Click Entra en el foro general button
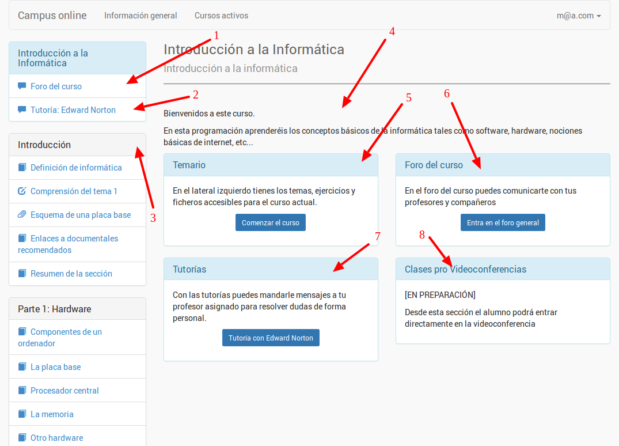The height and width of the screenshot is (446, 619). 503,222
